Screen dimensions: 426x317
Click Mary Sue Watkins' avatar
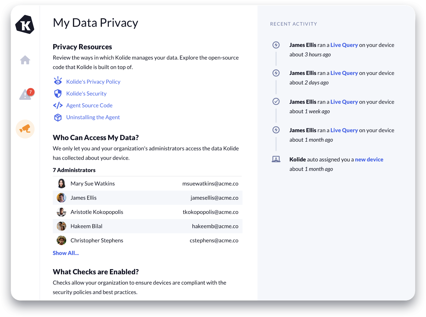click(x=62, y=183)
